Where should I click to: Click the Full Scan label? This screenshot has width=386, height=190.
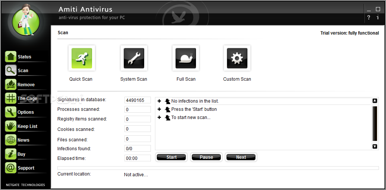point(186,79)
